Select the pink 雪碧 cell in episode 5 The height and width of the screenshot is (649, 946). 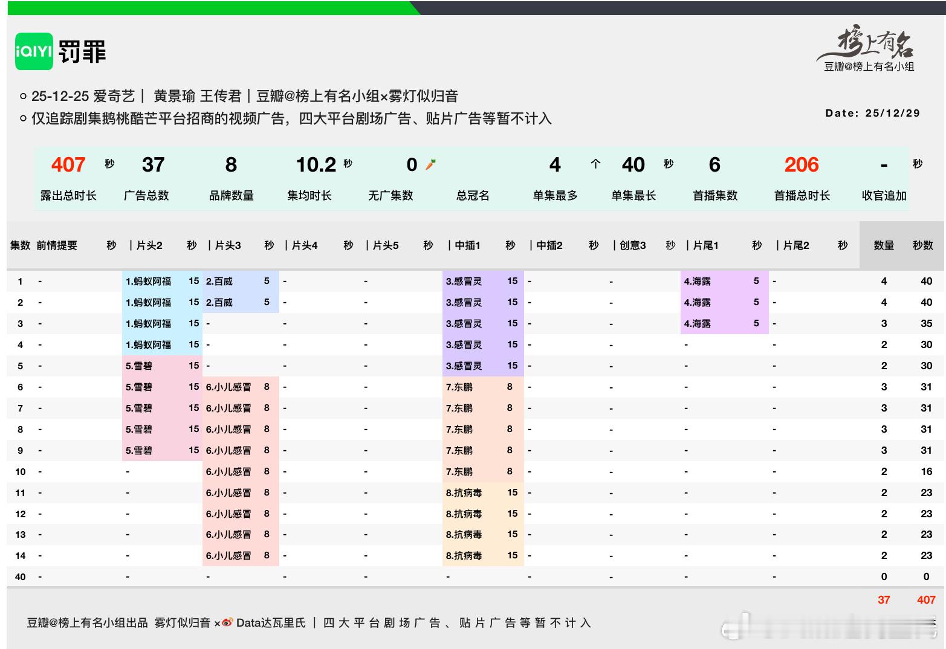coord(139,366)
